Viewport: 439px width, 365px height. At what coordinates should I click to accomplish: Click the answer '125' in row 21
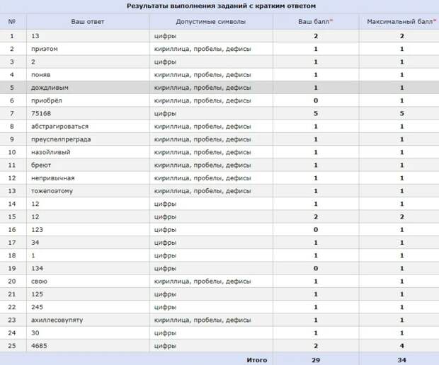(x=37, y=294)
